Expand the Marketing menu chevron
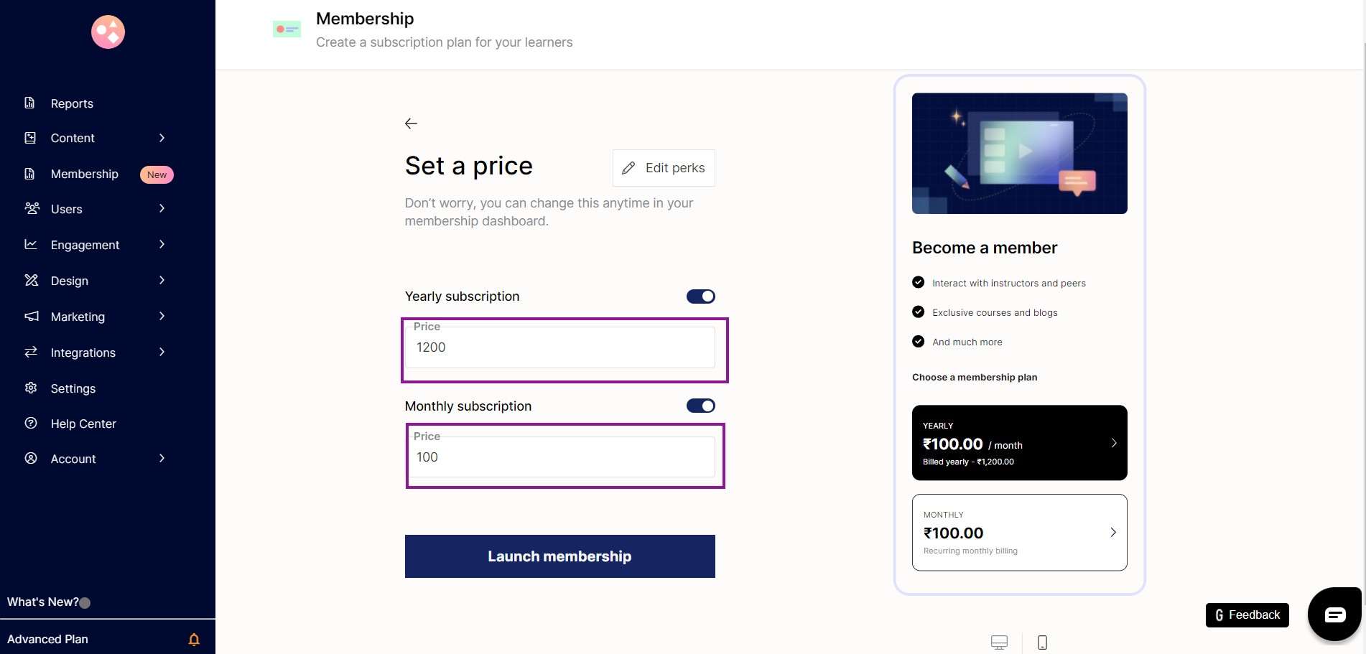The image size is (1366, 654). coord(162,316)
